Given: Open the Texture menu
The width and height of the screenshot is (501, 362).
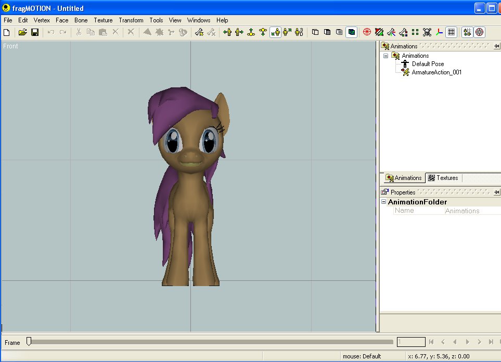Looking at the screenshot, I should click(x=103, y=20).
